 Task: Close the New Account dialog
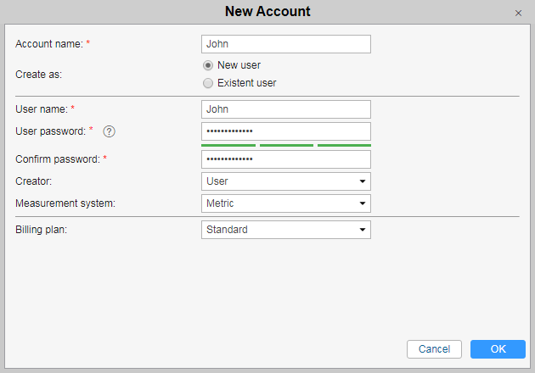(x=518, y=14)
